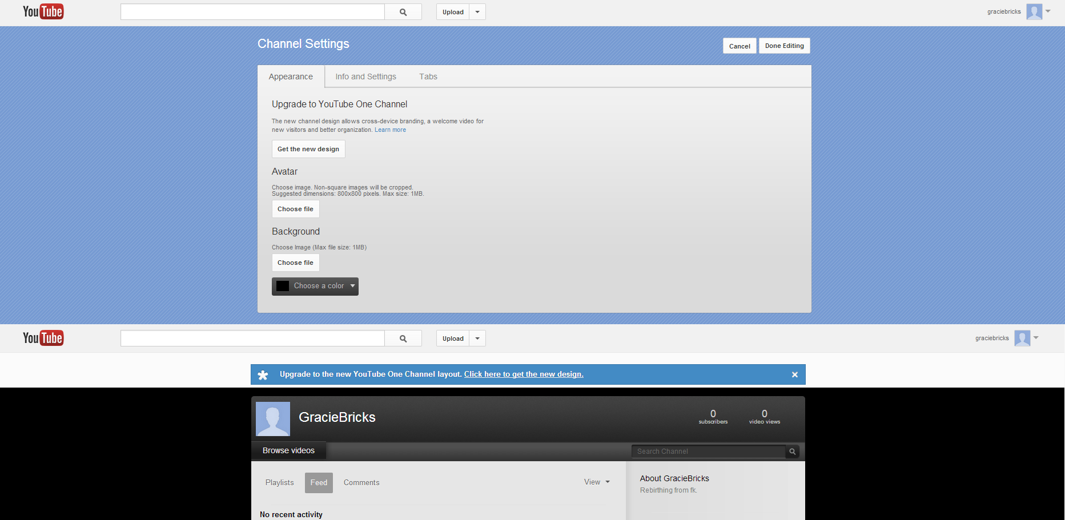Click the 0 subscribers count
Image resolution: width=1065 pixels, height=520 pixels.
(713, 417)
